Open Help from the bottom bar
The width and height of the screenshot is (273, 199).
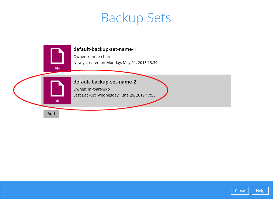260,191
